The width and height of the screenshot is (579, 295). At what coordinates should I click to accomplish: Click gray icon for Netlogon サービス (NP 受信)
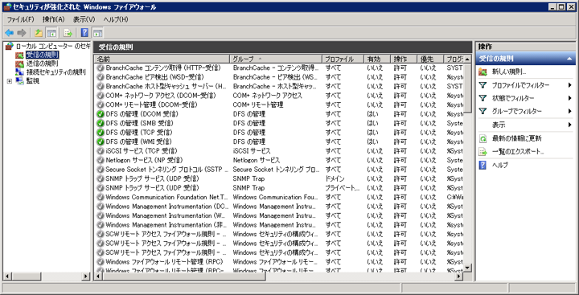[x=100, y=160]
